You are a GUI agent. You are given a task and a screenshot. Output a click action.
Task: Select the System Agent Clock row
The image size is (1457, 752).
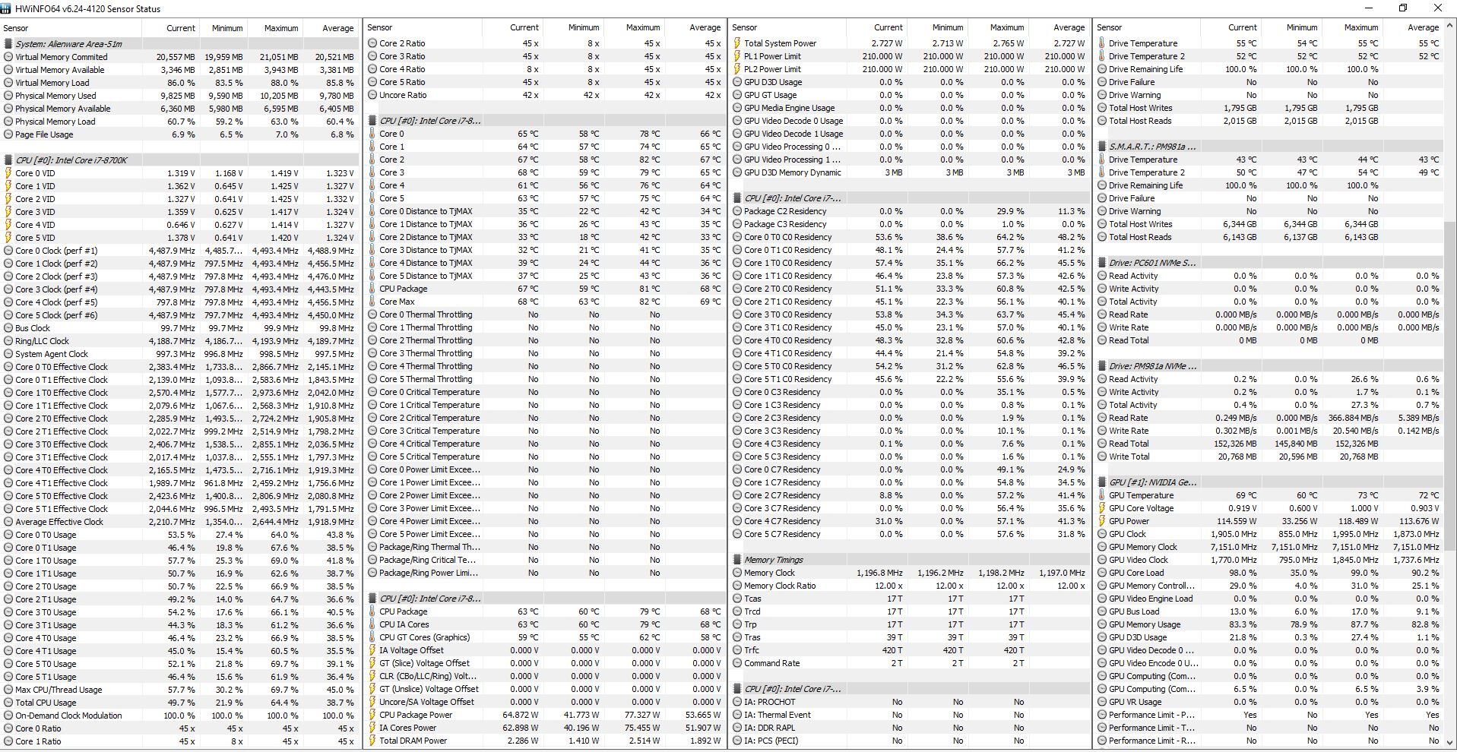tap(180, 354)
